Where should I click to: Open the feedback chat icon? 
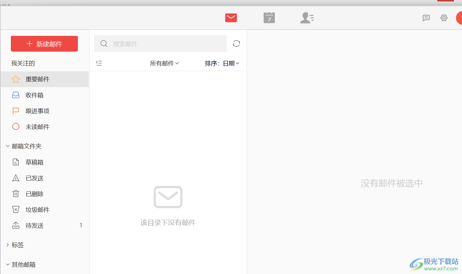[x=426, y=18]
